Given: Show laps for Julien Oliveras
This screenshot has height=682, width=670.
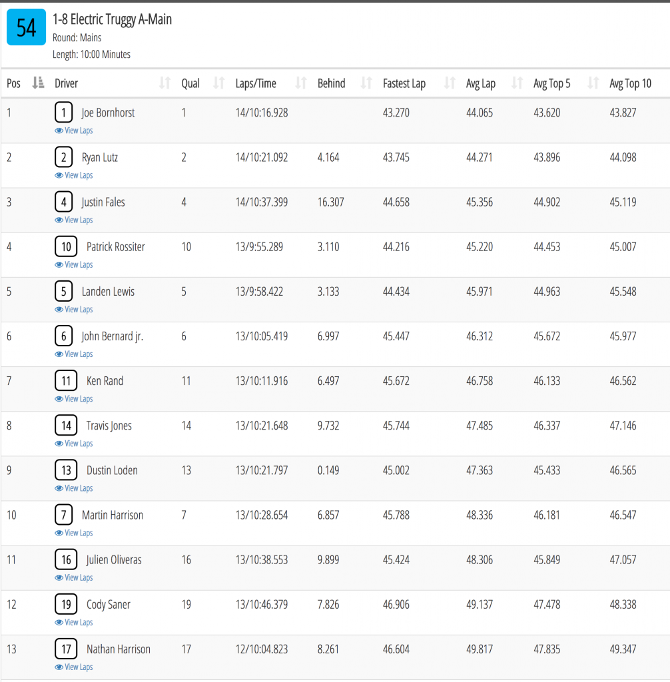Looking at the screenshot, I should 73,578.
